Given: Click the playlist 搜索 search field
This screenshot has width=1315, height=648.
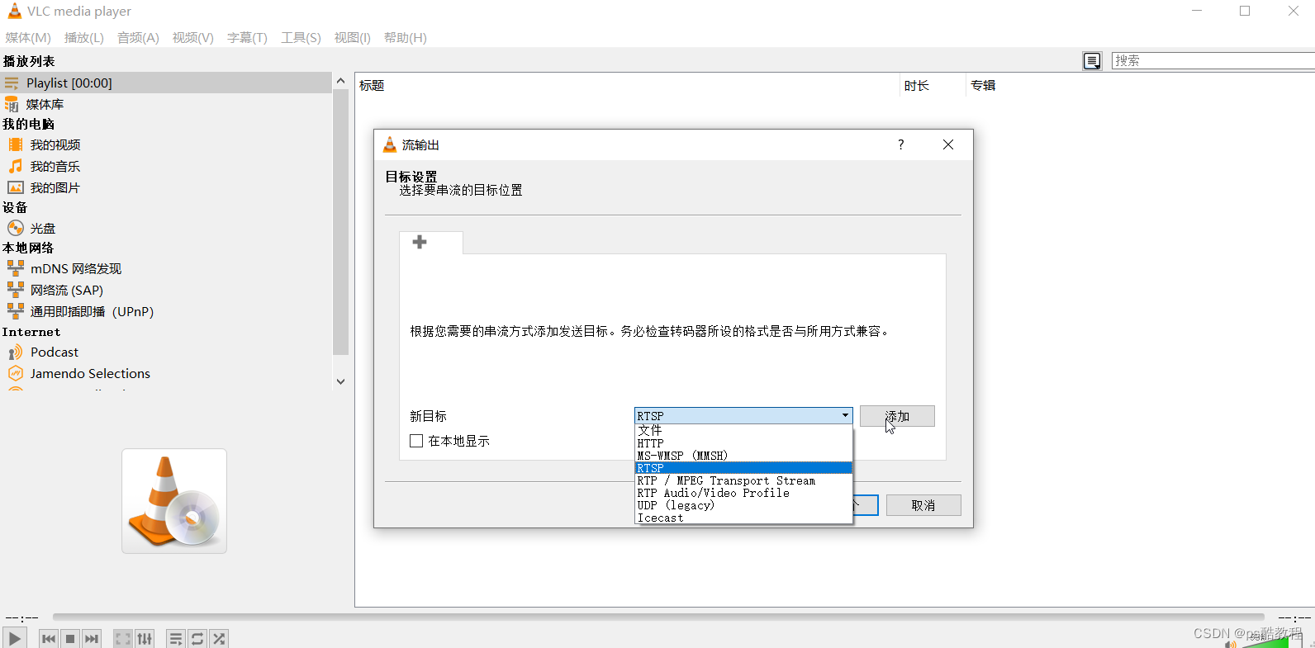Looking at the screenshot, I should point(1213,61).
